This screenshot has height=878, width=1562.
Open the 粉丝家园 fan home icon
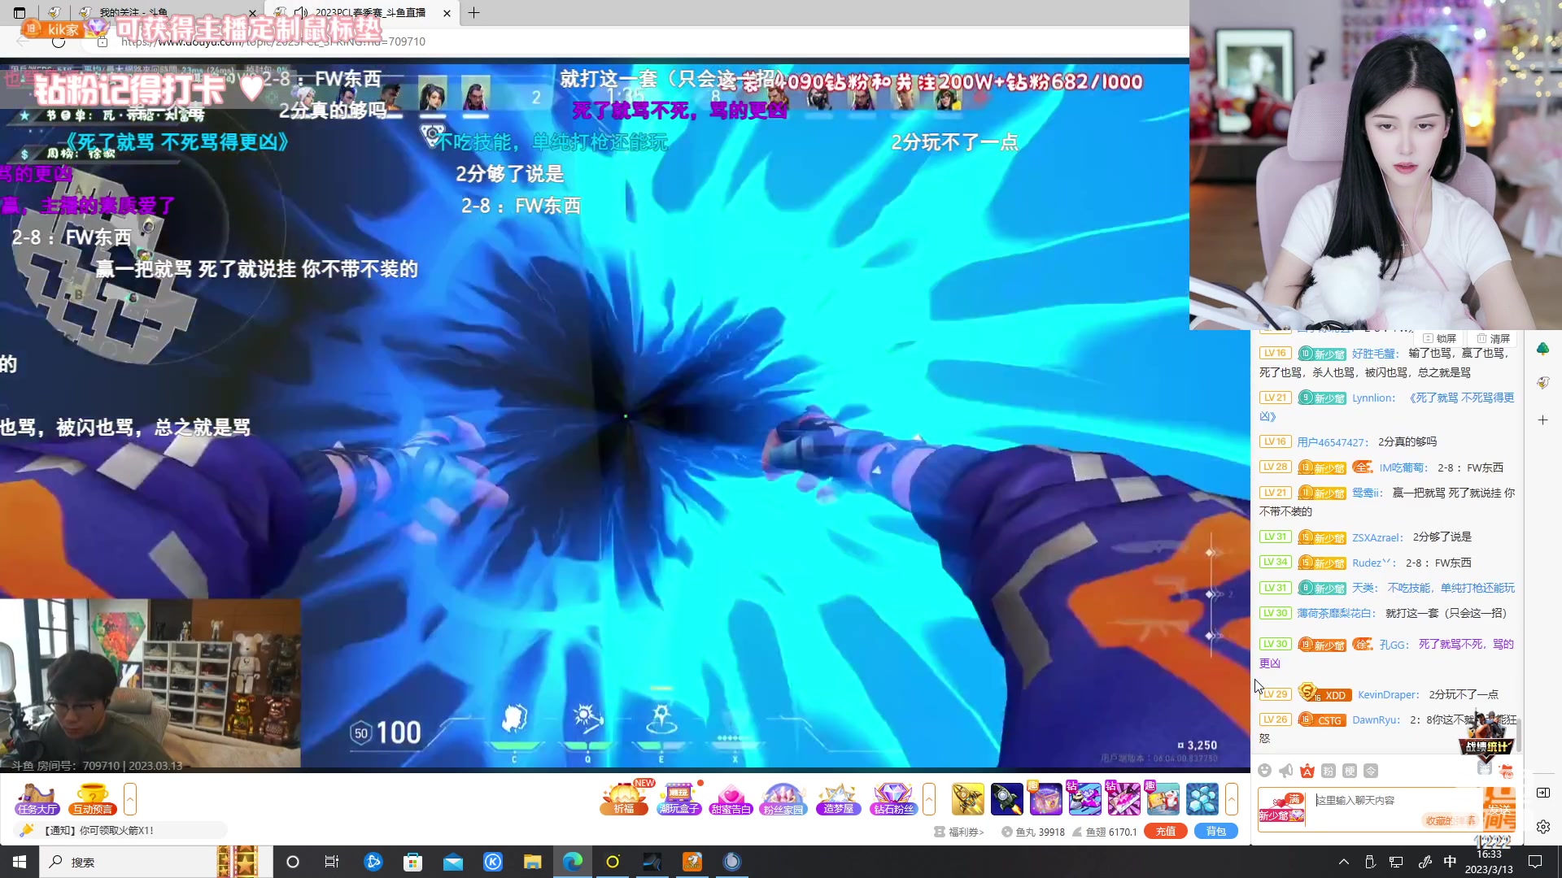coord(783,798)
